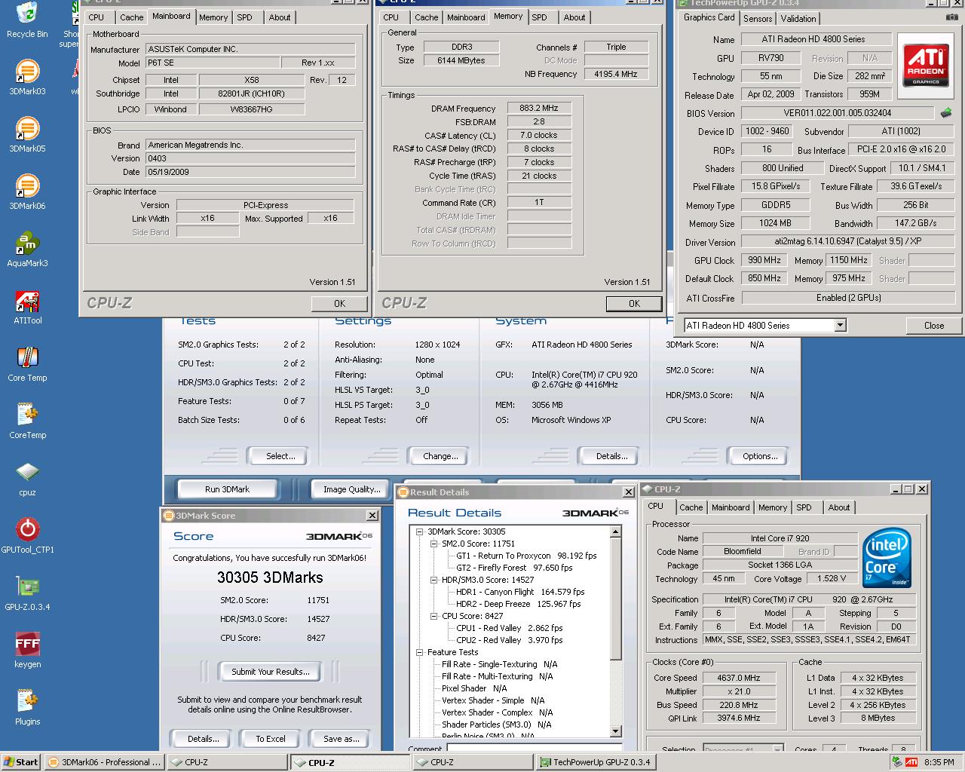Launch 3DMark03 desktop shortcut
Viewport: 965px width, 772px height.
[27, 78]
